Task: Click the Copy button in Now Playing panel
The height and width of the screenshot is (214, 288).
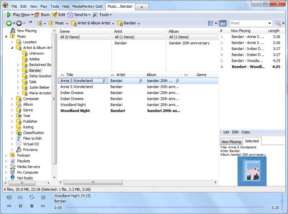Action: point(246,132)
